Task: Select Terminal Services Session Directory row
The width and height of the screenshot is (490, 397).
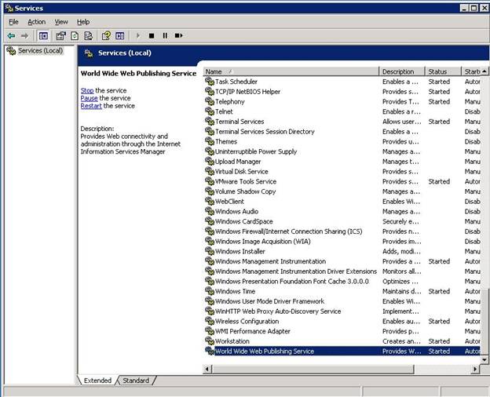Action: [342, 132]
